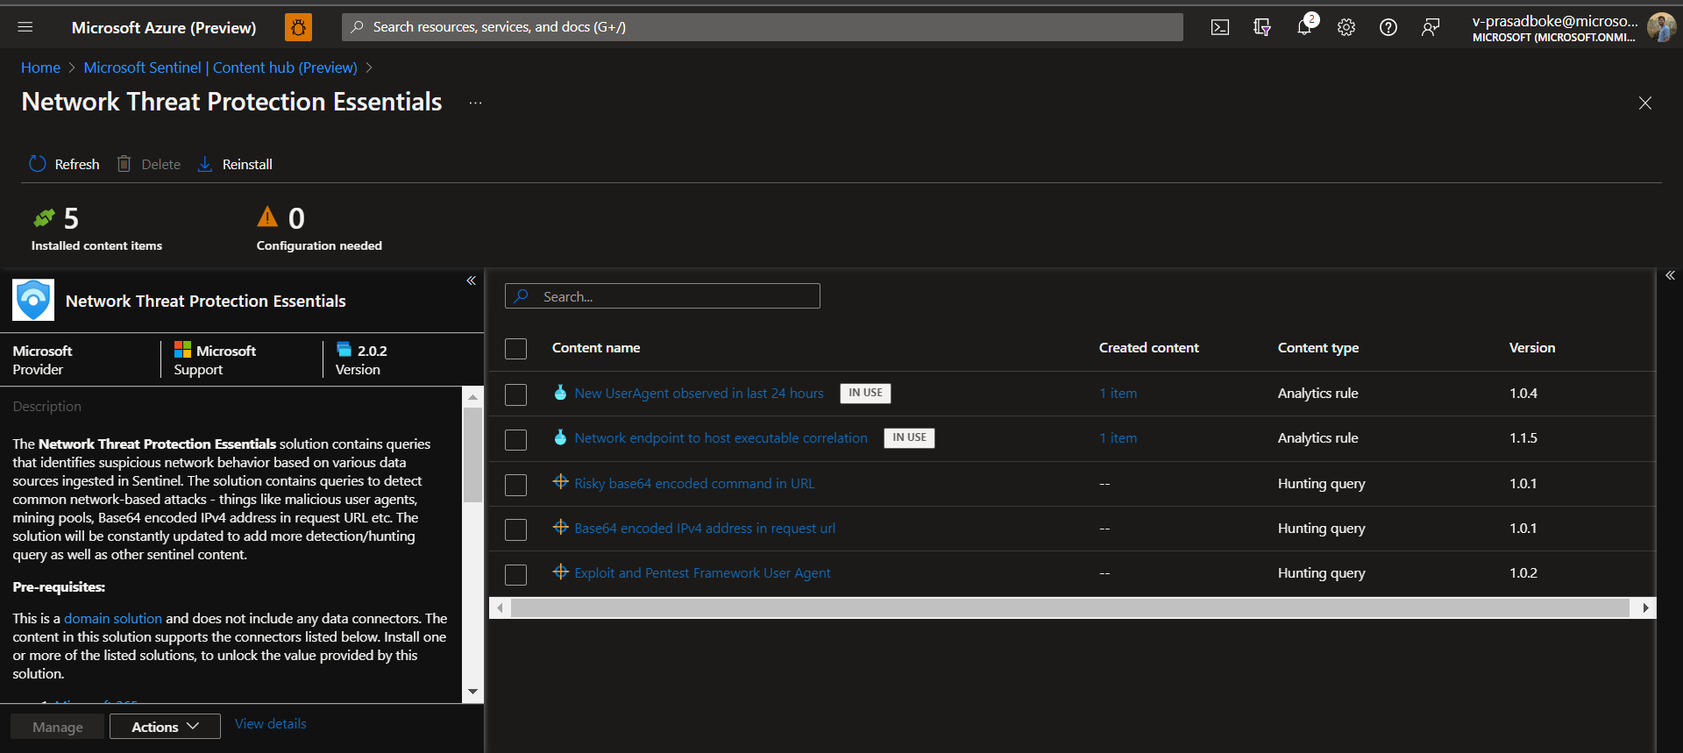Click the IN USE badge on New UserAgent

[x=865, y=393]
